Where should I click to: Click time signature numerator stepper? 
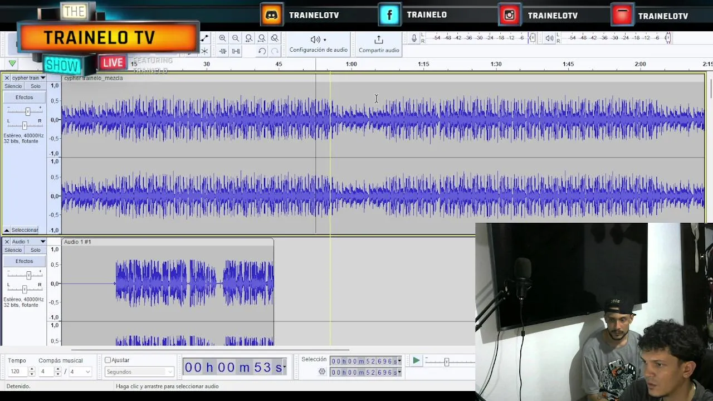click(x=58, y=371)
